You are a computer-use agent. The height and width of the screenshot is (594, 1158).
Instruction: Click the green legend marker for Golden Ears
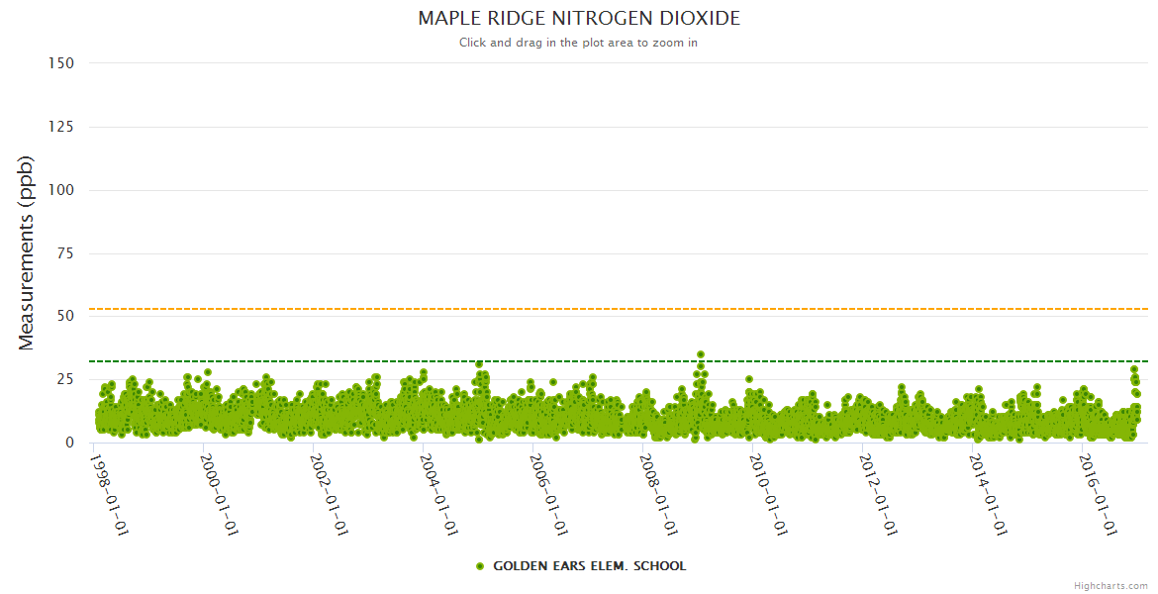coord(480,566)
